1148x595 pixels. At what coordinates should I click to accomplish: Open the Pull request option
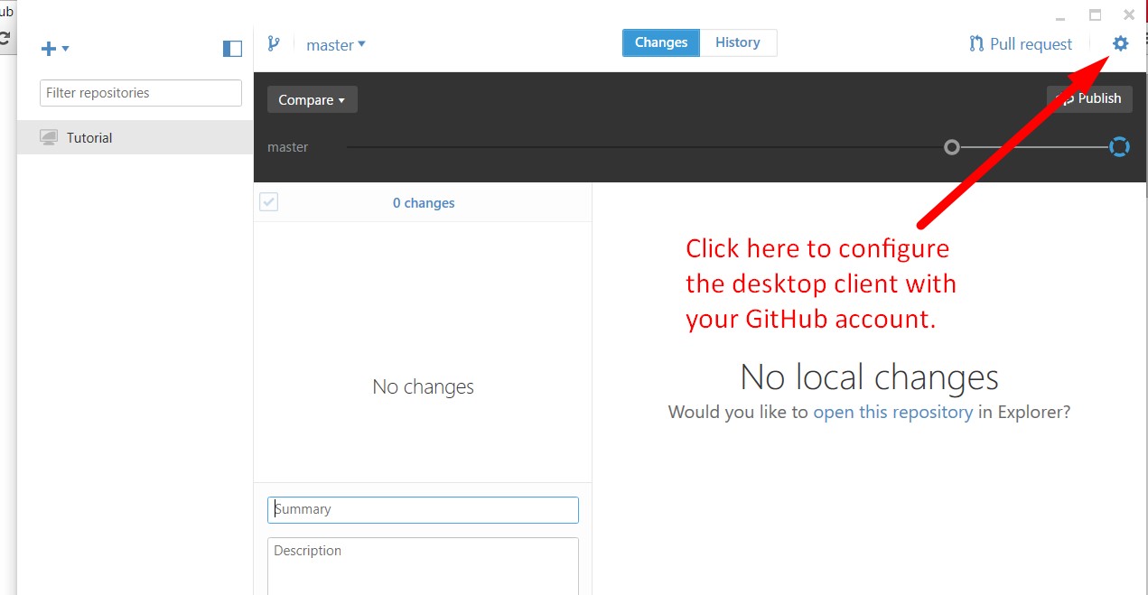1021,44
